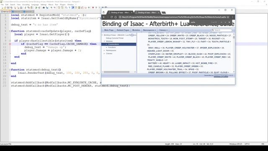Screen dimensions: 268x151
Task: Click the Zoom Out icon in Notepad++ toolbar
Action: (x=54, y=8)
